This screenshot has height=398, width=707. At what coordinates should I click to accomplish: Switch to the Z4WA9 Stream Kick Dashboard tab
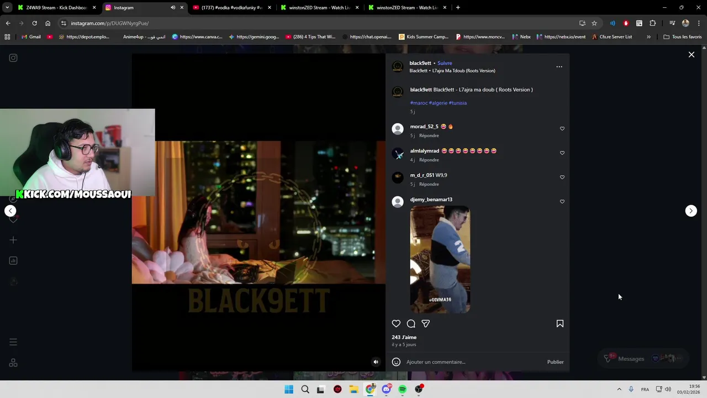point(57,8)
